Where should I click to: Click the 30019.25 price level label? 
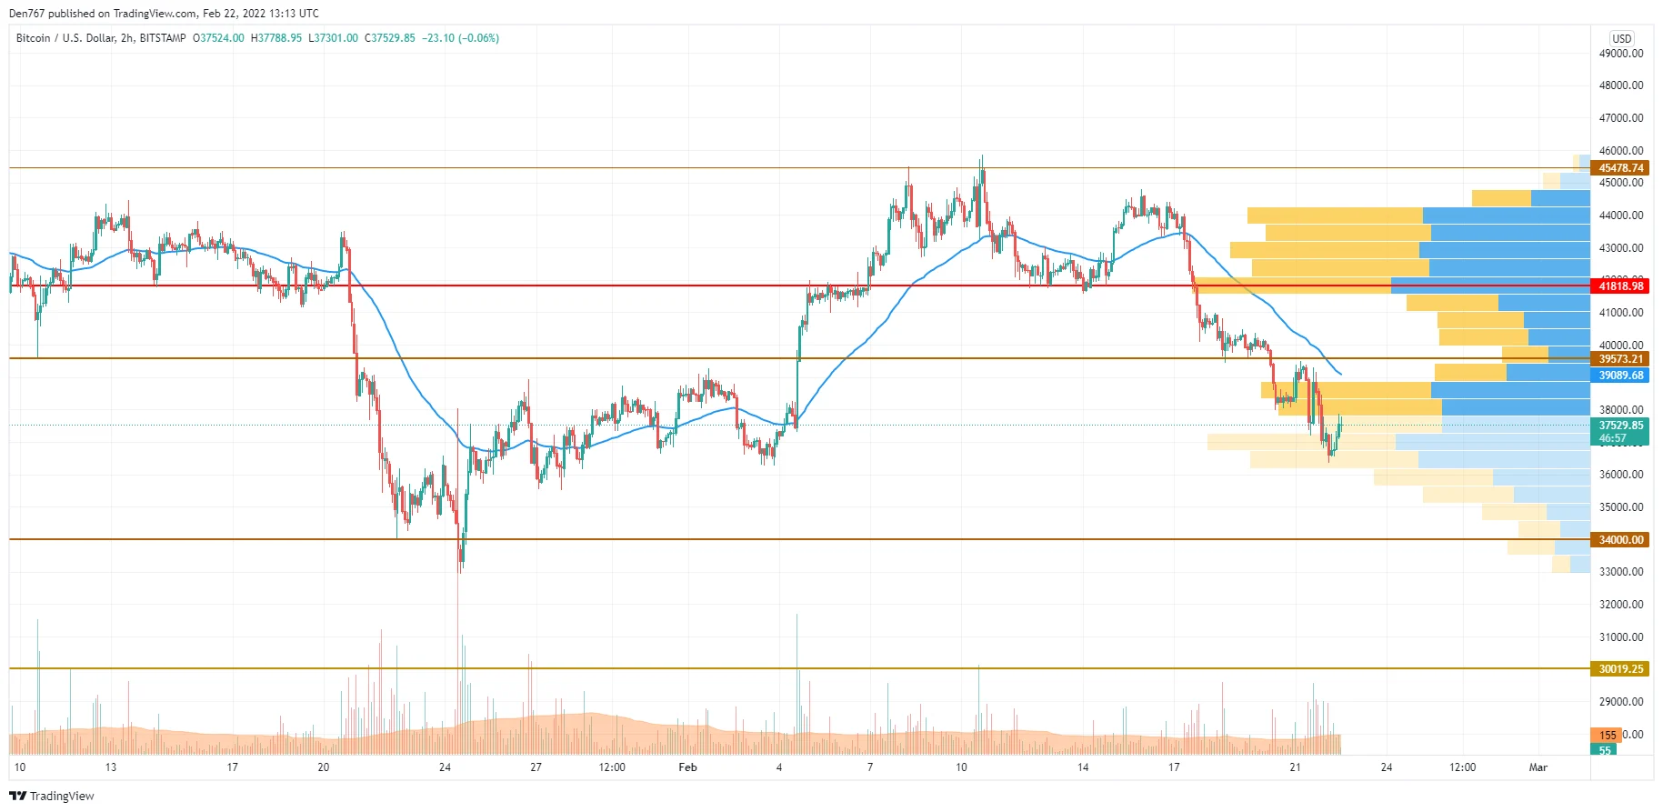tap(1620, 669)
